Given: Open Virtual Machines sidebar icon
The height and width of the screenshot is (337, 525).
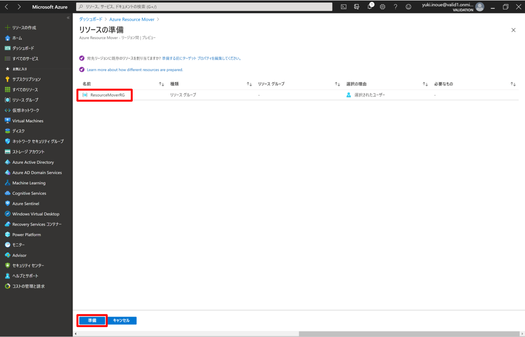Looking at the screenshot, I should tap(7, 120).
